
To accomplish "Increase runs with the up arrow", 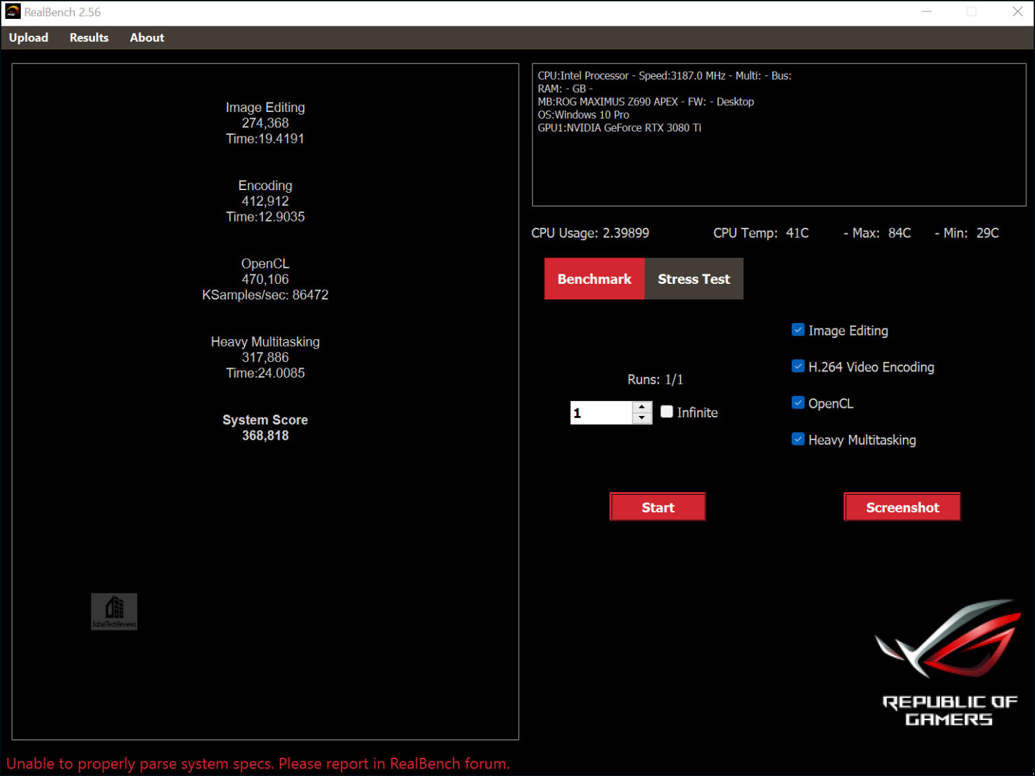I will (642, 407).
